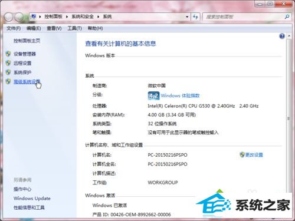Click the refresh button beside address bar
Screen dimensions: 295x221
coord(195,17)
